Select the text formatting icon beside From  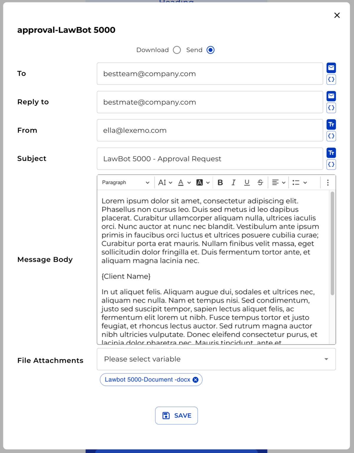click(x=331, y=124)
